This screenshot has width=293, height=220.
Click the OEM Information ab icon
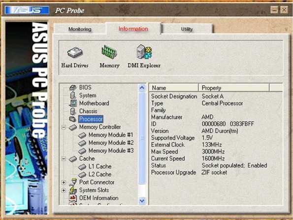click(x=73, y=198)
